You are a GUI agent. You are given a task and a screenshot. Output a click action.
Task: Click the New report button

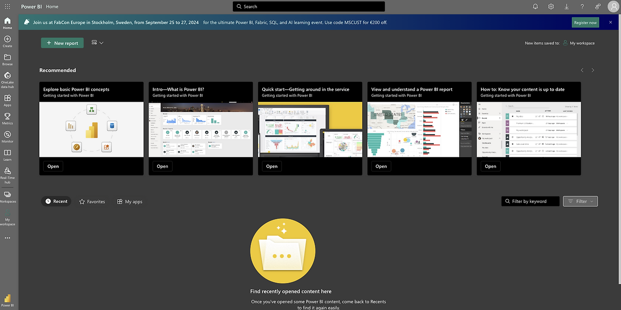click(x=62, y=43)
